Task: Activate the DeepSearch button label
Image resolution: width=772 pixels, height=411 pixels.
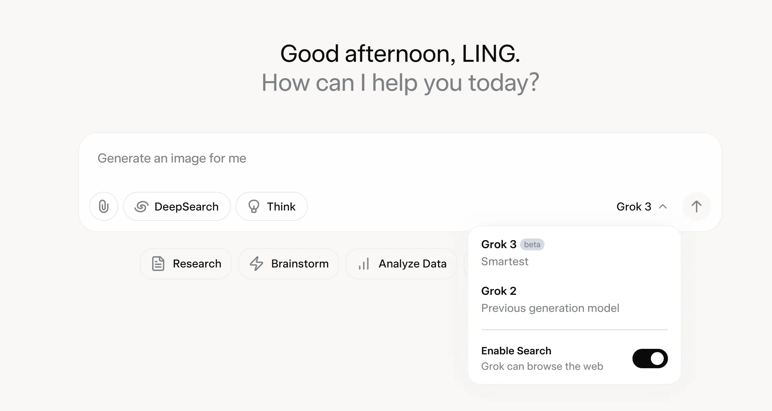Action: click(x=186, y=207)
